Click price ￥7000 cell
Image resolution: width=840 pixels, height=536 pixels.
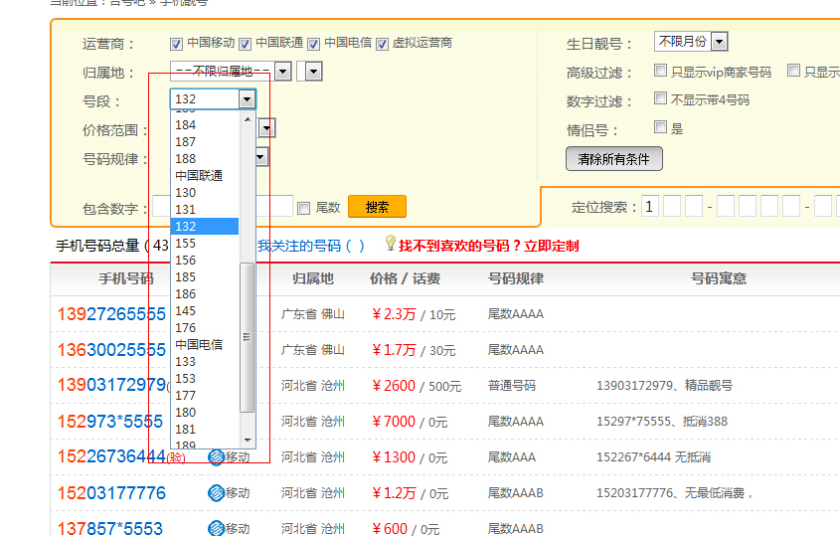coord(394,422)
